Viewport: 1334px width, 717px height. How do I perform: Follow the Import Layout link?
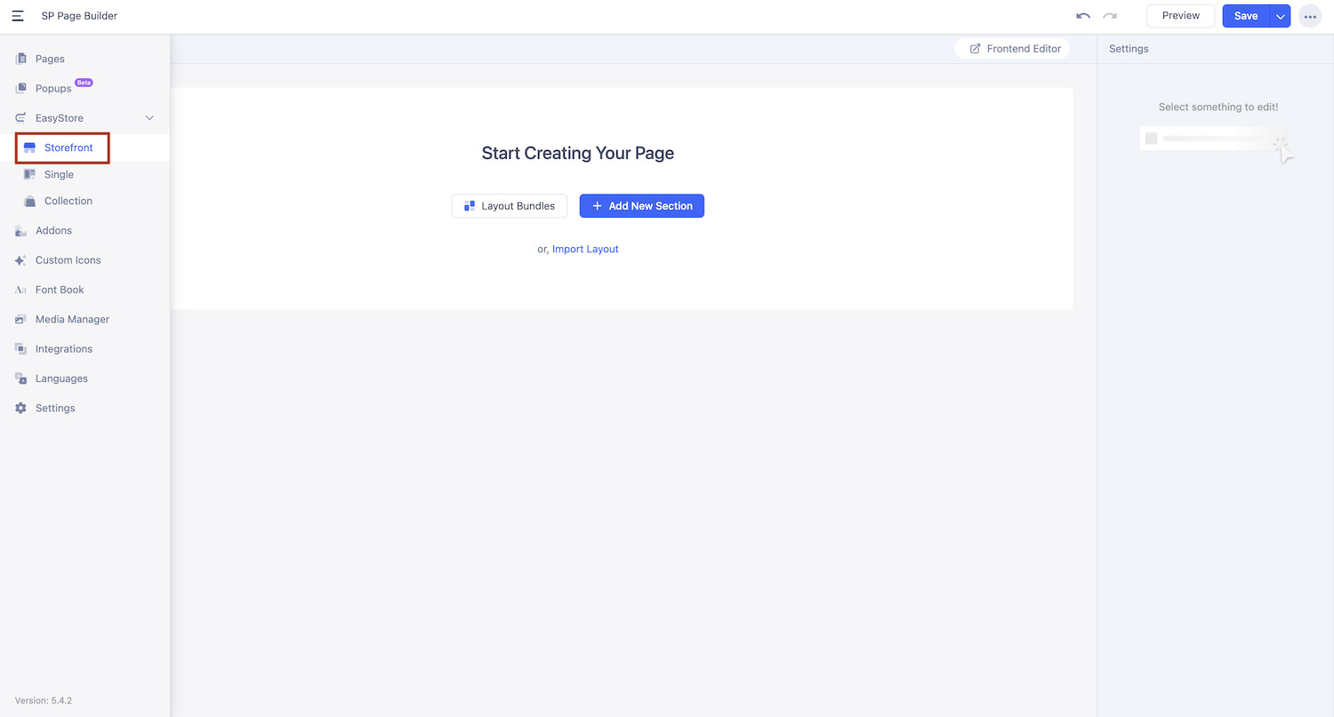[x=585, y=249]
